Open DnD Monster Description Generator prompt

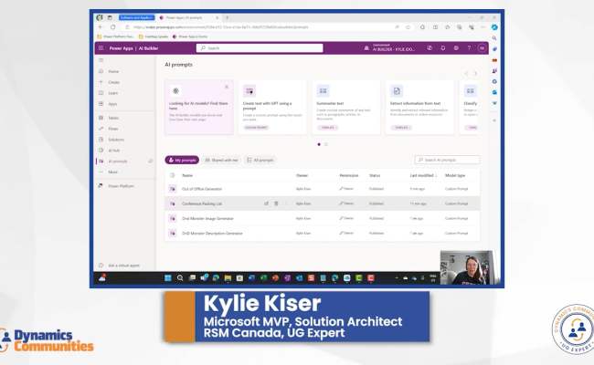212,234
